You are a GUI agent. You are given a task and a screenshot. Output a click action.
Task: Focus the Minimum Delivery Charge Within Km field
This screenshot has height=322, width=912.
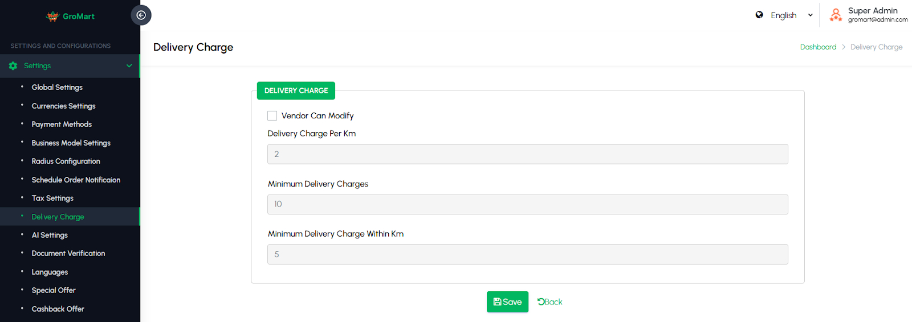tap(527, 254)
